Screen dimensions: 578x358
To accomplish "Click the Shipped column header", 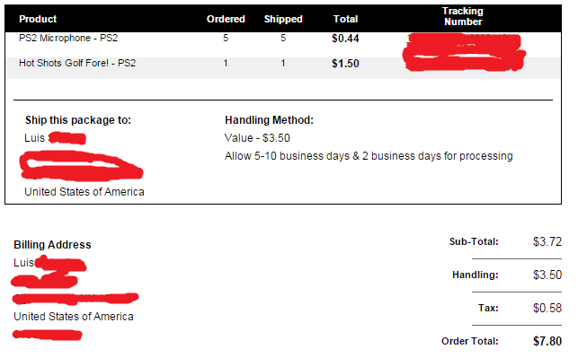I will point(283,19).
